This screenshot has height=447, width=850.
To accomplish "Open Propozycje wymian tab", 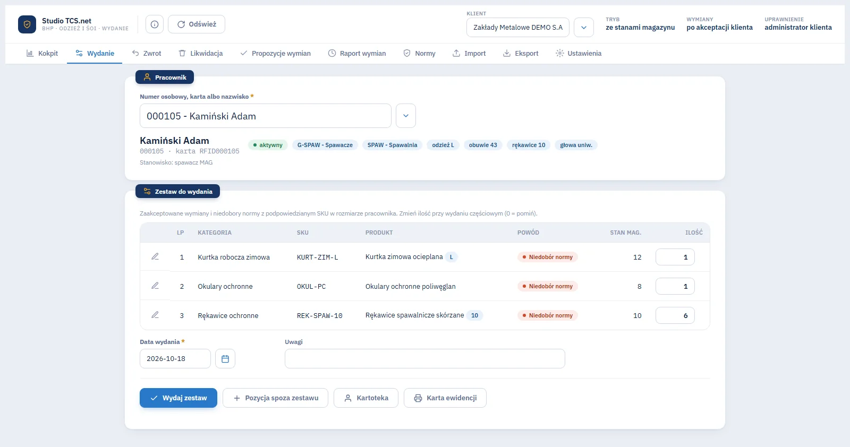I will coord(275,53).
